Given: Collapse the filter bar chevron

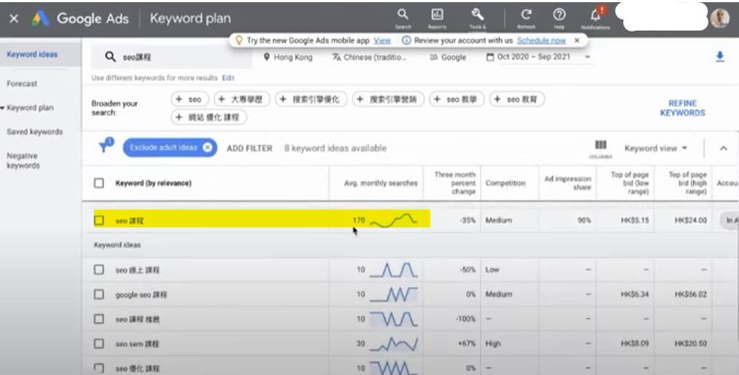Looking at the screenshot, I should click(723, 148).
